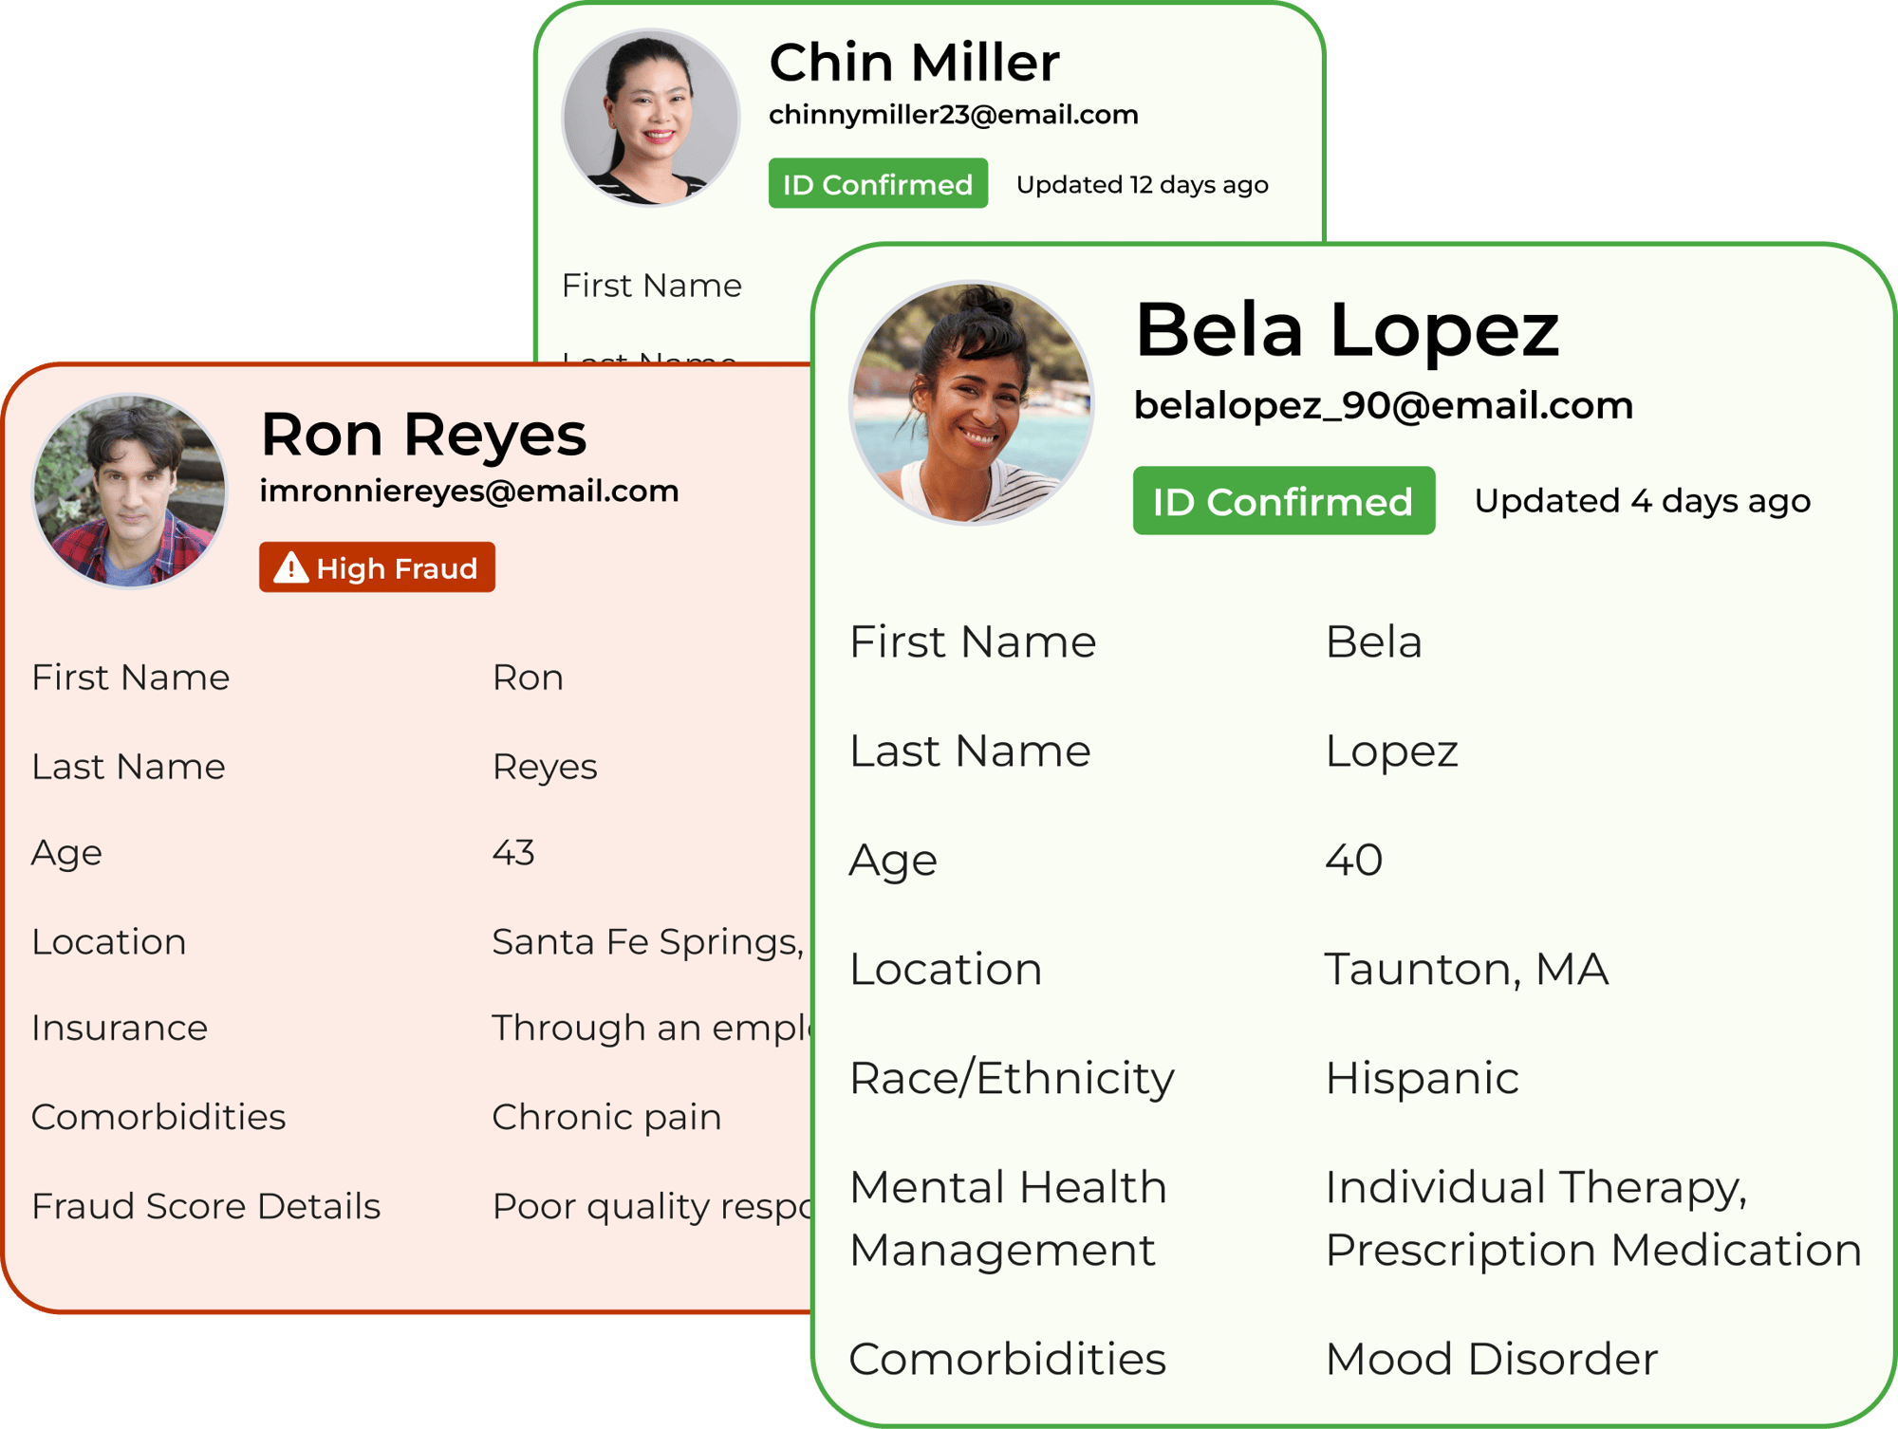Click the High Fraud badge
The height and width of the screenshot is (1429, 1898).
377,567
